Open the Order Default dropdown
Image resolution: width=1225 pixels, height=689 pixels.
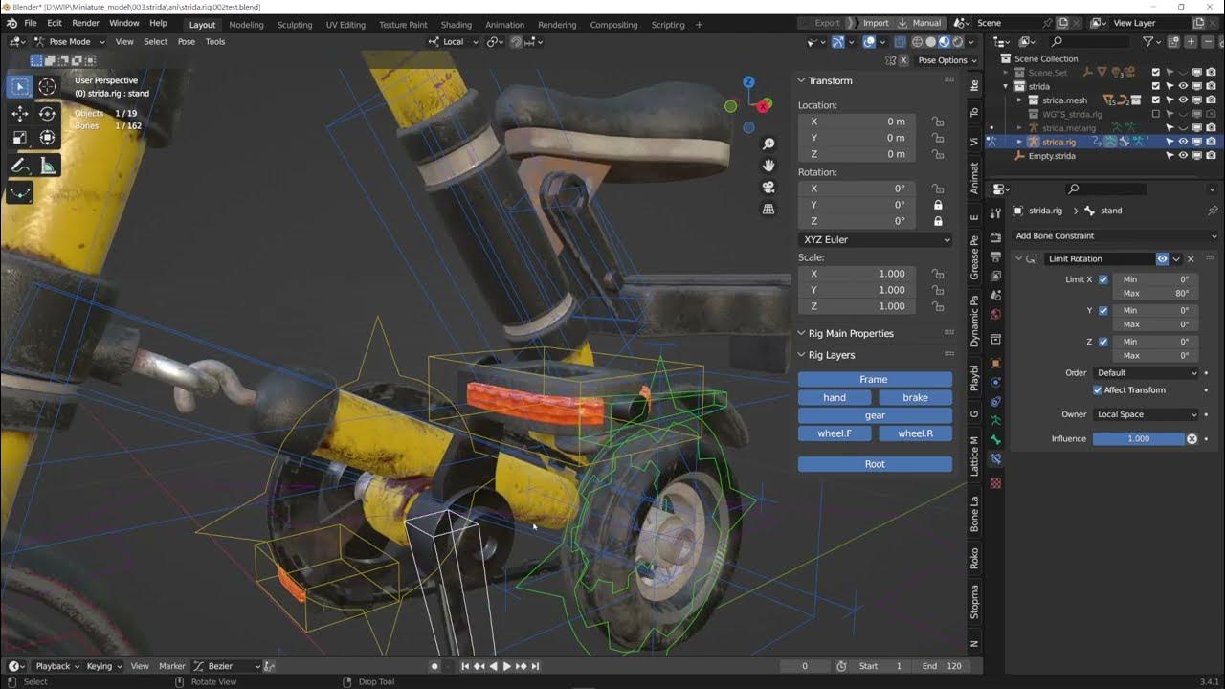click(x=1146, y=373)
